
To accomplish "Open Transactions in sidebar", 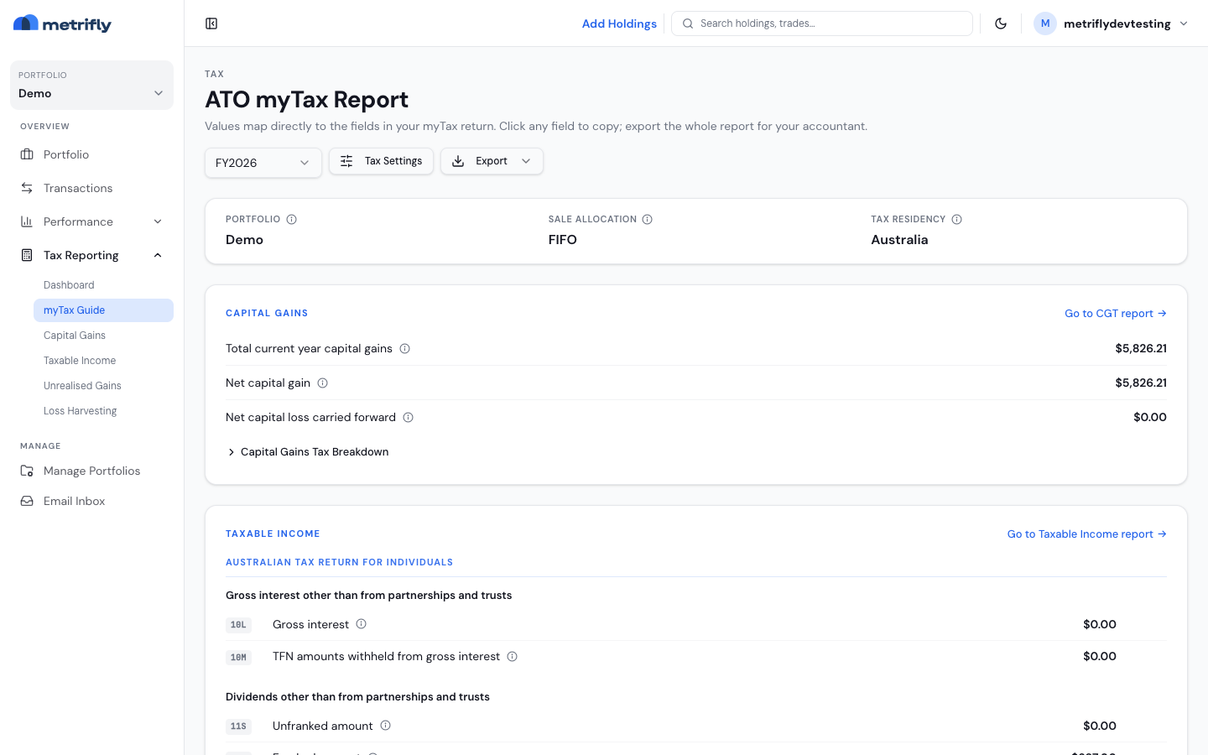I will pos(91,188).
